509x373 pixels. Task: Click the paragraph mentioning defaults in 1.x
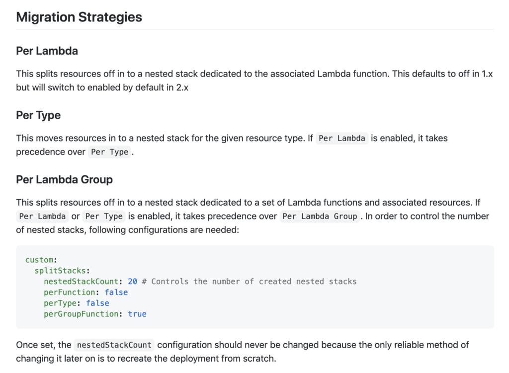point(254,80)
